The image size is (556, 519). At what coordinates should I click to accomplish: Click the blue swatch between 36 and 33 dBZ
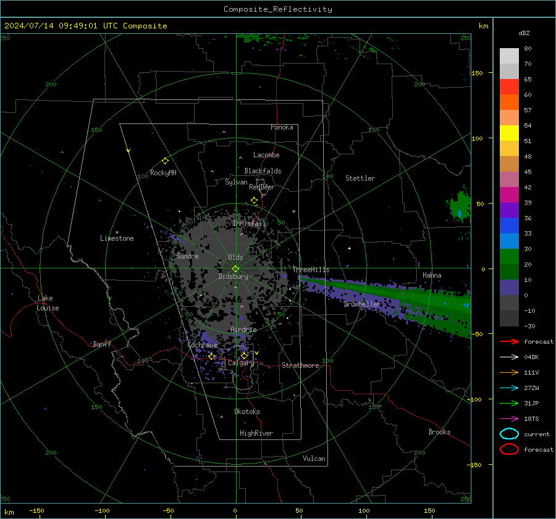coord(509,226)
